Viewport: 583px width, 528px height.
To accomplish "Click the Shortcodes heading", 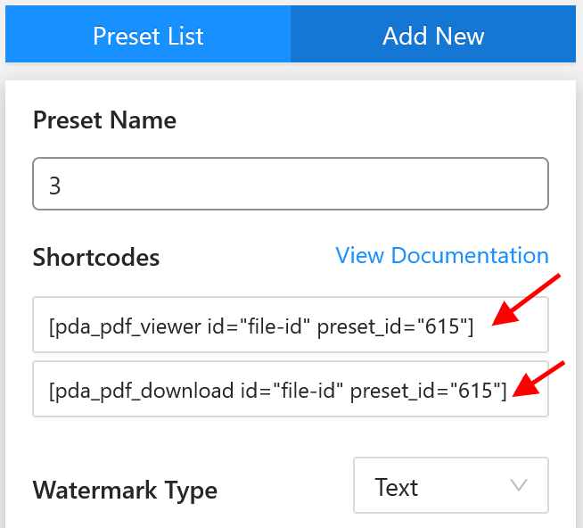I will (x=96, y=258).
